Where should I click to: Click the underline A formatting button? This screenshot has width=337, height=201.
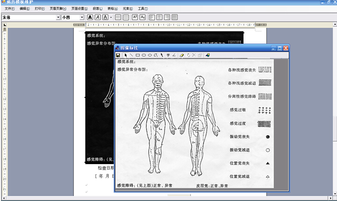point(105,17)
